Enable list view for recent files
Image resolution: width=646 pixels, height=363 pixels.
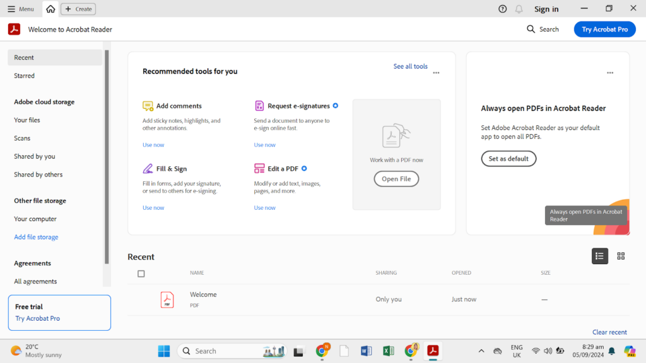click(599, 256)
